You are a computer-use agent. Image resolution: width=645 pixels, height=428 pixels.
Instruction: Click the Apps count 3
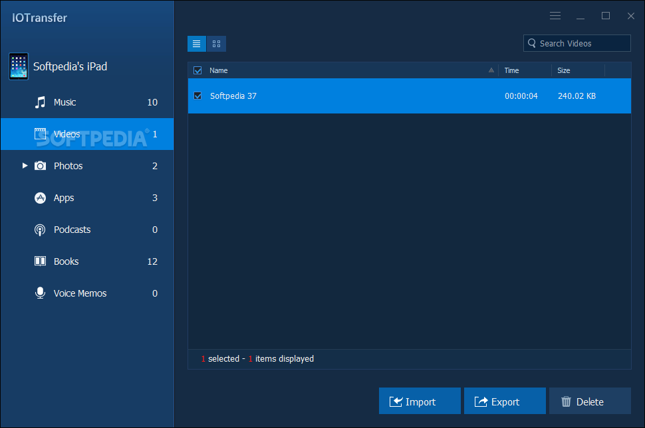[x=155, y=198]
